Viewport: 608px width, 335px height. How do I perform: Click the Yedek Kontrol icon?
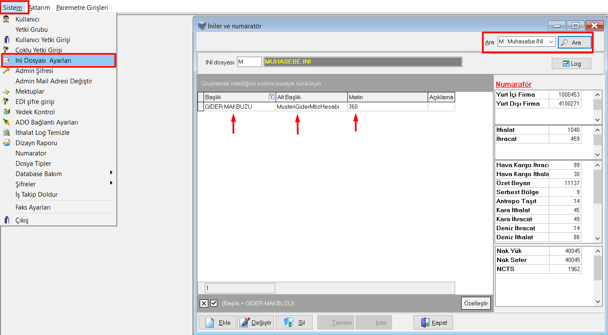[x=6, y=112]
